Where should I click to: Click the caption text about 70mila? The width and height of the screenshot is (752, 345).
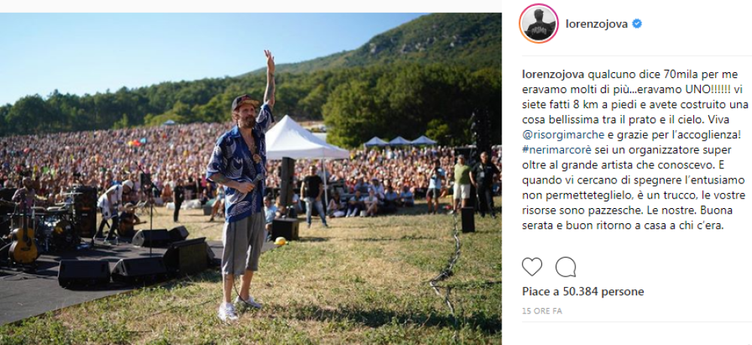click(x=636, y=150)
